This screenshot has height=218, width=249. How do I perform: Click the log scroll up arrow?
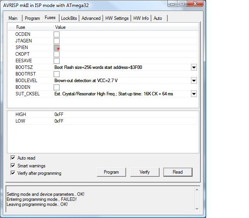click(197, 190)
